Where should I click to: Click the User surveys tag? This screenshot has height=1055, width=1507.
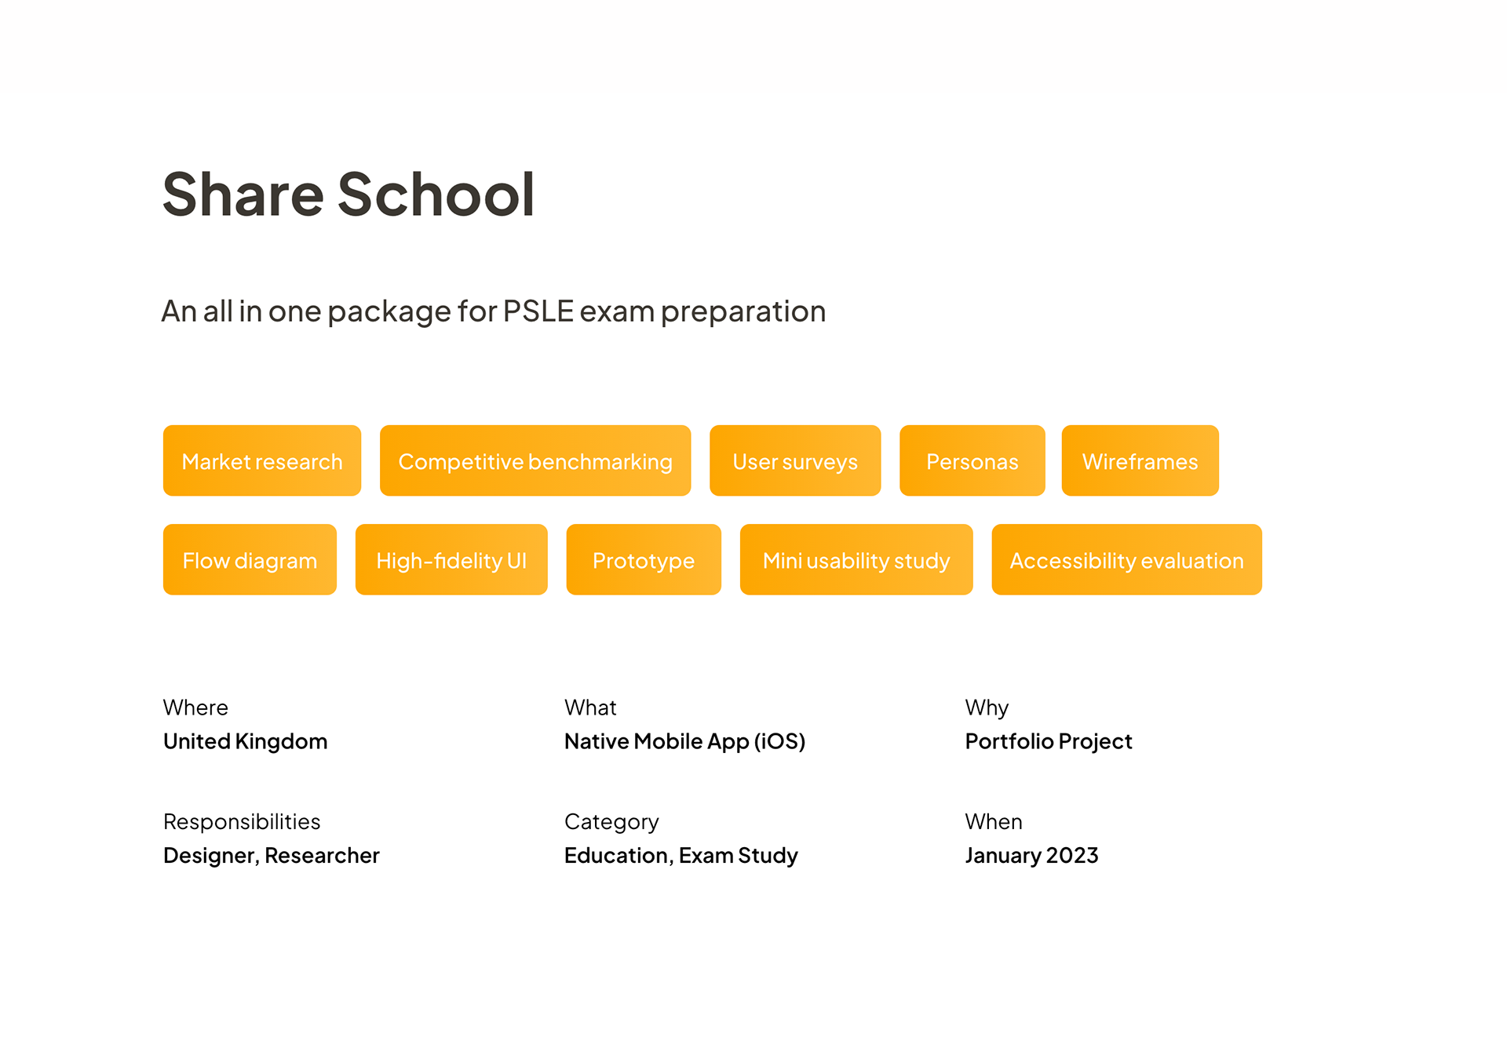click(794, 460)
